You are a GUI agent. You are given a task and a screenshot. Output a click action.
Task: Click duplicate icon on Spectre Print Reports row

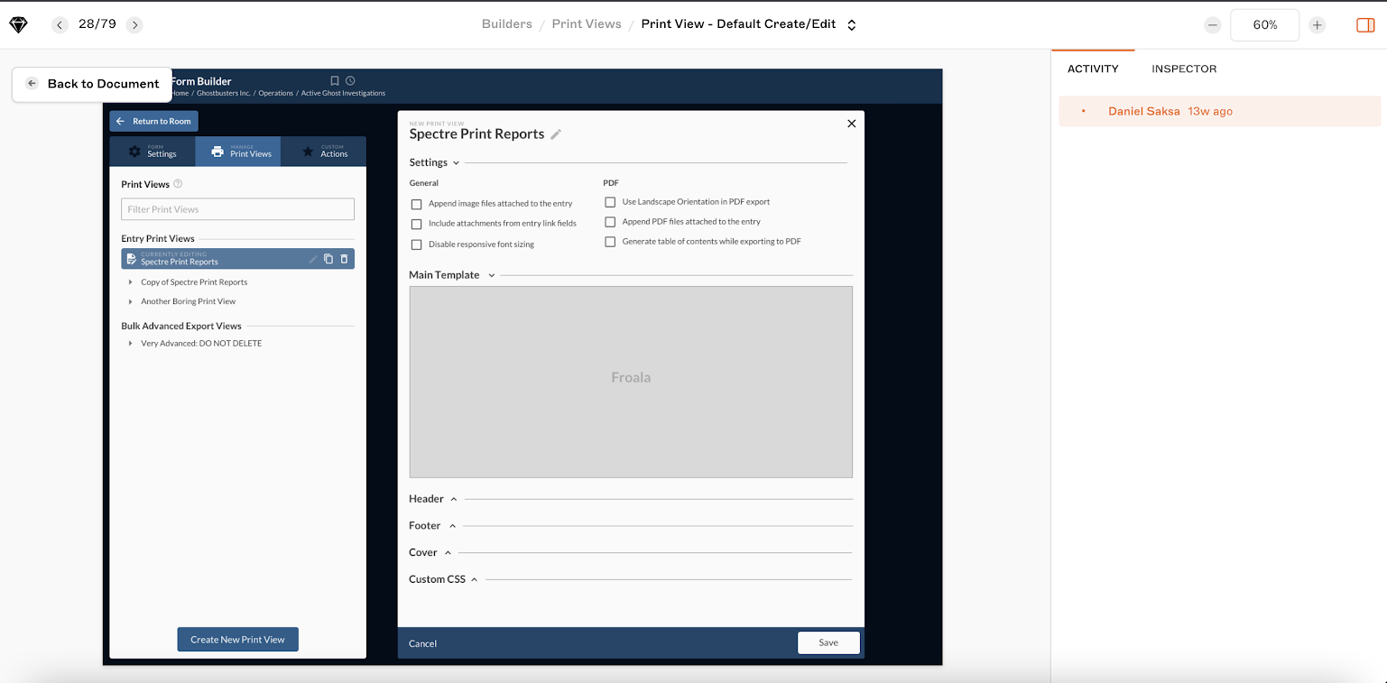pos(328,259)
